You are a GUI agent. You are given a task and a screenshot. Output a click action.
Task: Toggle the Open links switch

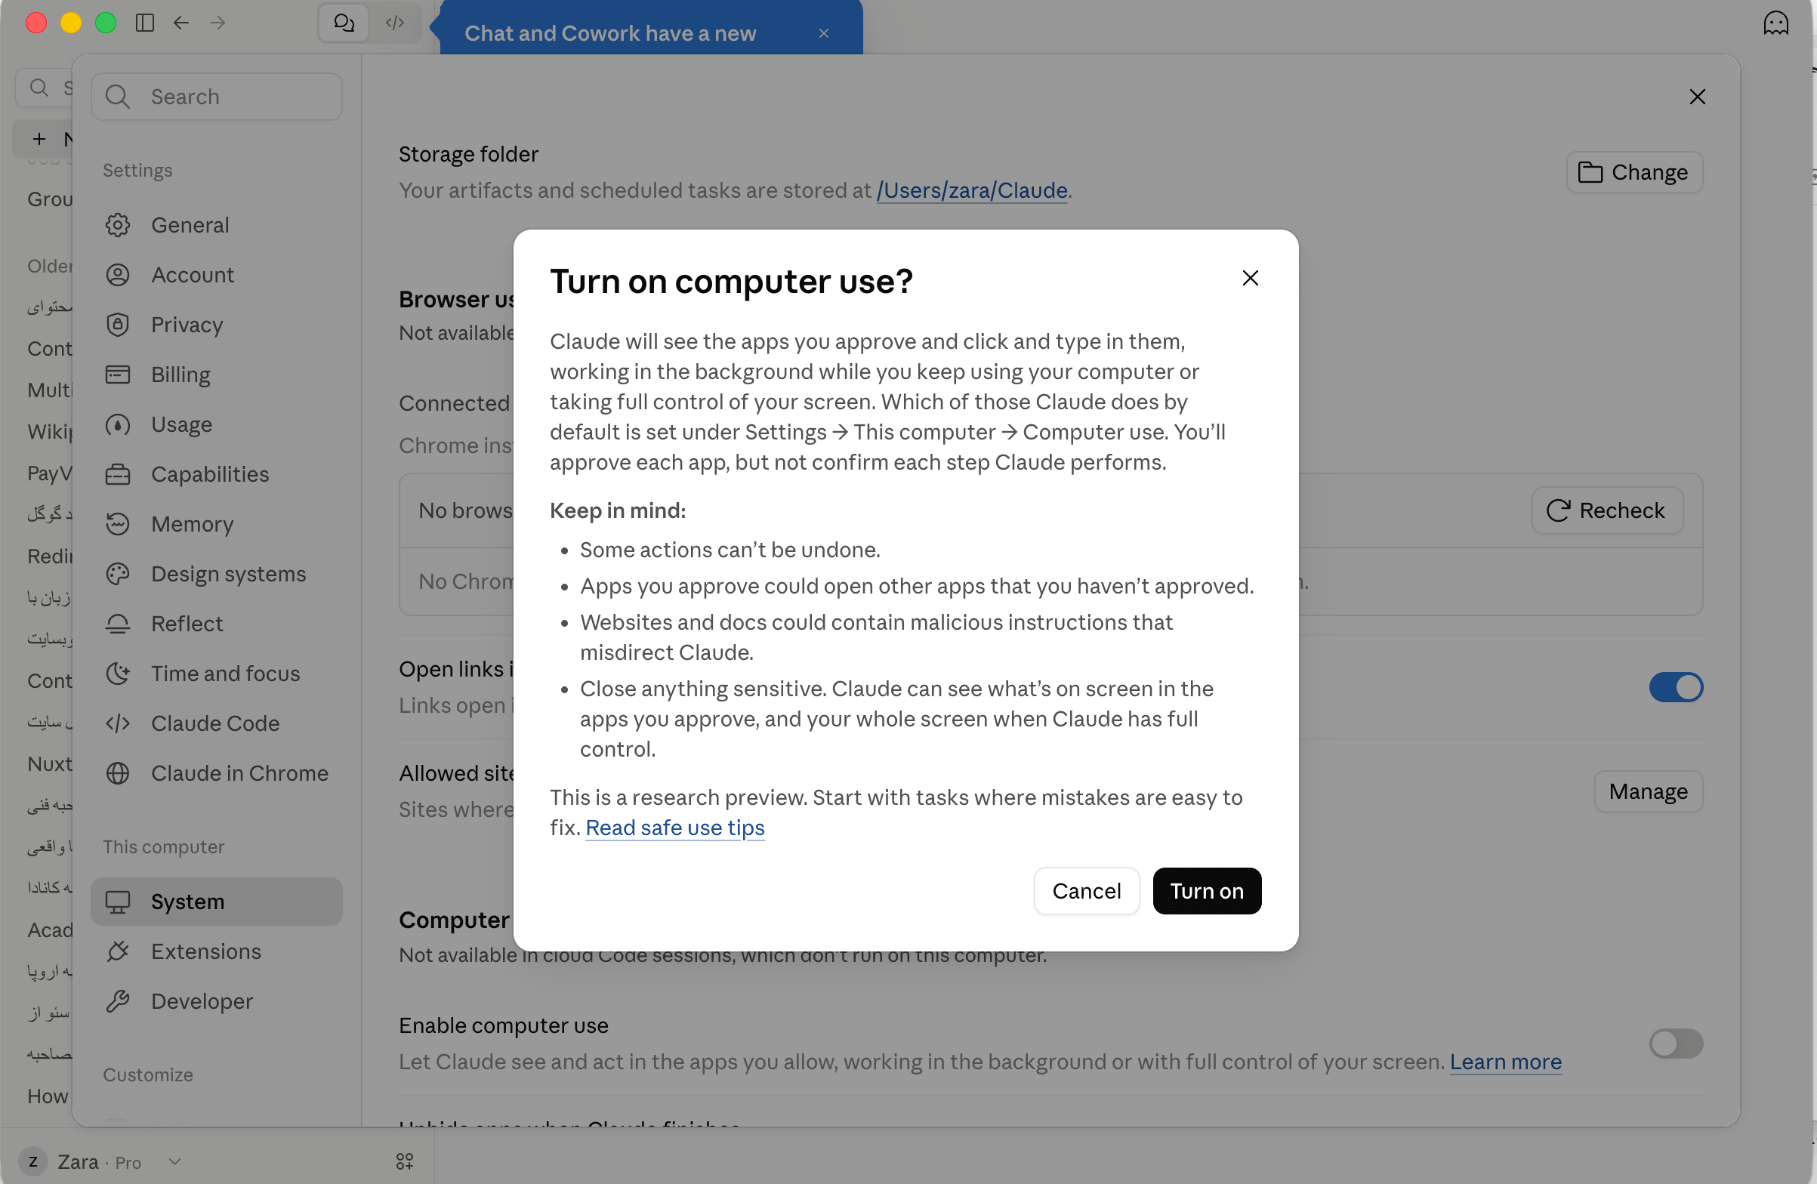1676,687
